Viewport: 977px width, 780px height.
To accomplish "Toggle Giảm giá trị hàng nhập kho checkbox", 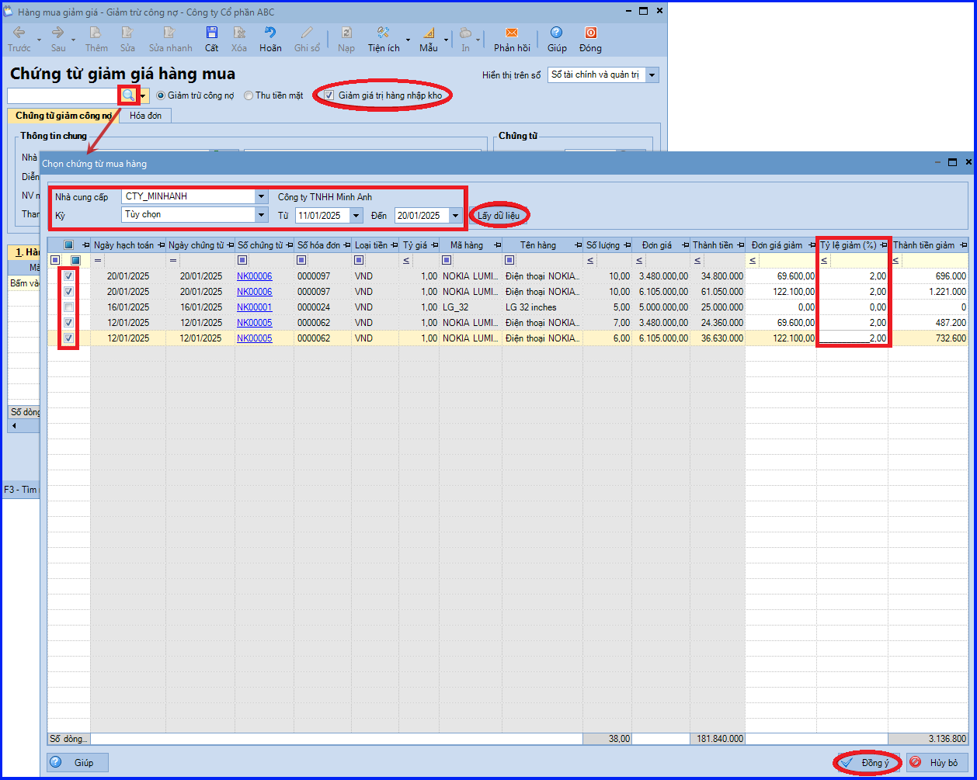I will (x=329, y=95).
